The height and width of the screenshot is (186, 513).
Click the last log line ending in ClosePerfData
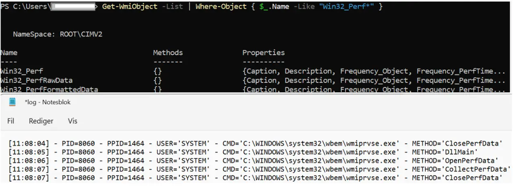click(x=254, y=178)
